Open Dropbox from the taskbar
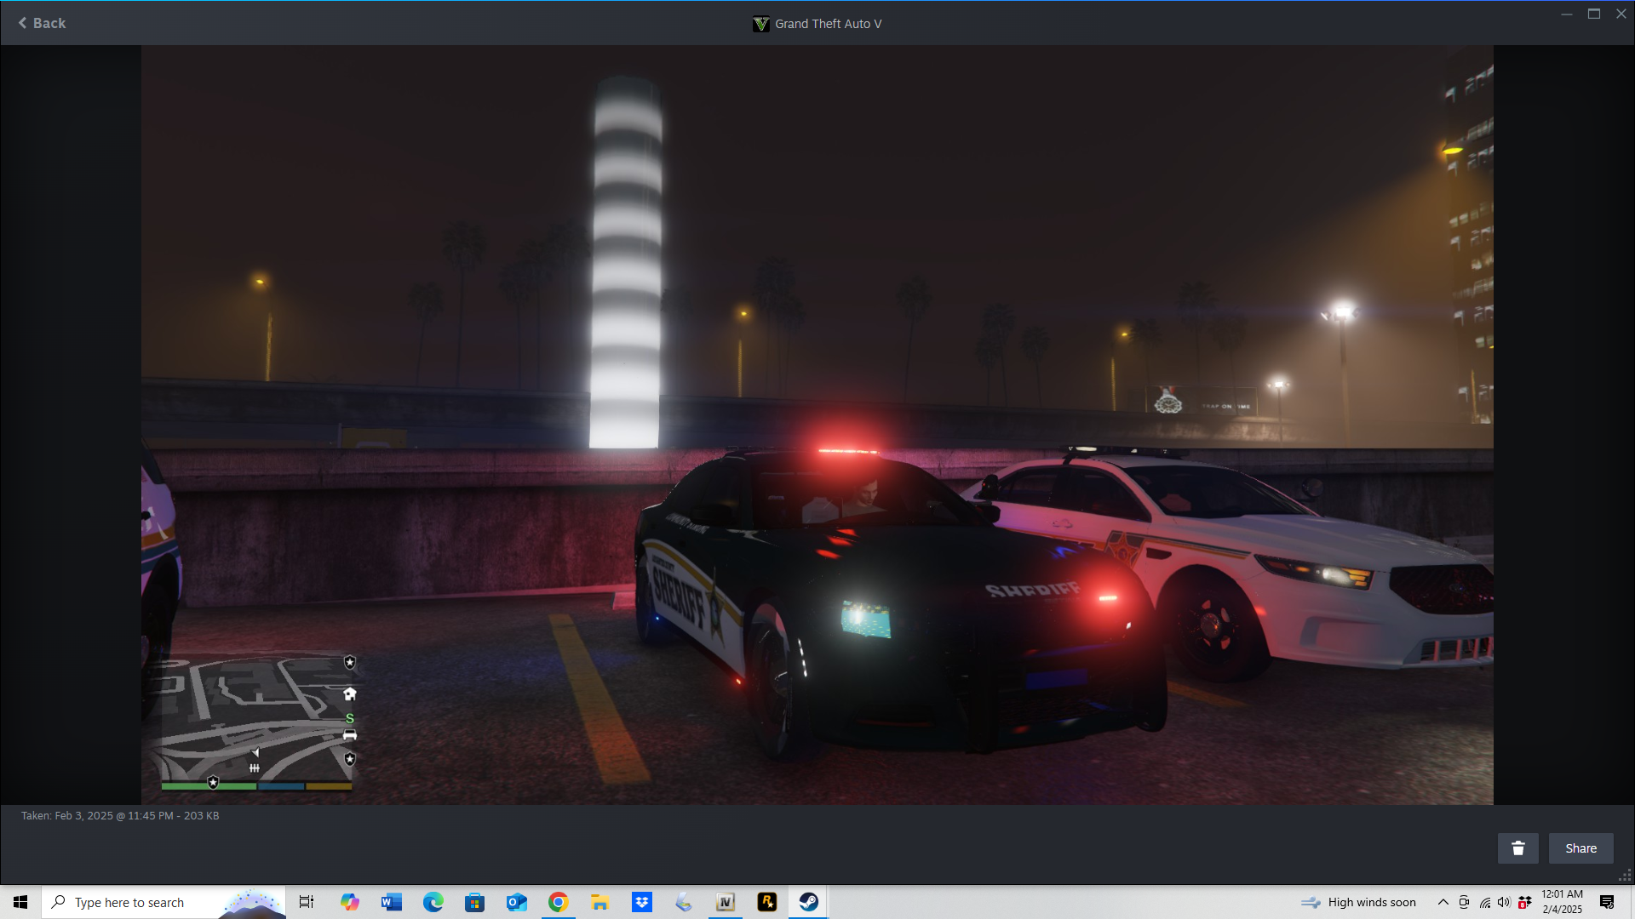The height and width of the screenshot is (919, 1635). coord(641,902)
